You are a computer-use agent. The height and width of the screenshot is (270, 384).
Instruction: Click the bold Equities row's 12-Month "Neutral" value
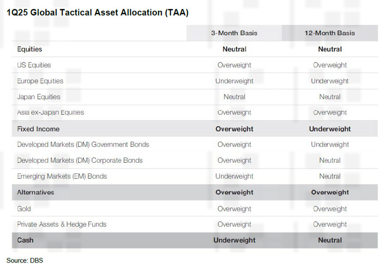point(330,49)
